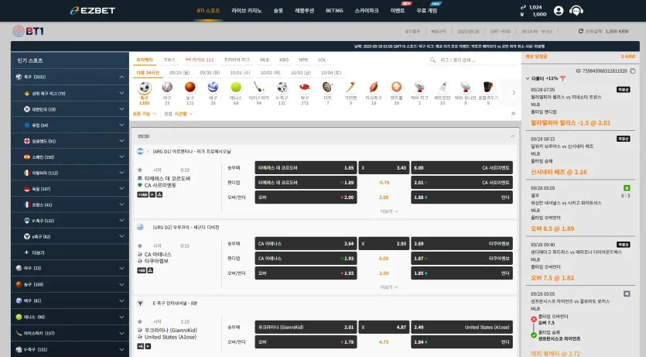Click the league/match search field
Image resolution: width=646 pixels, height=357 pixels.
tap(473, 60)
